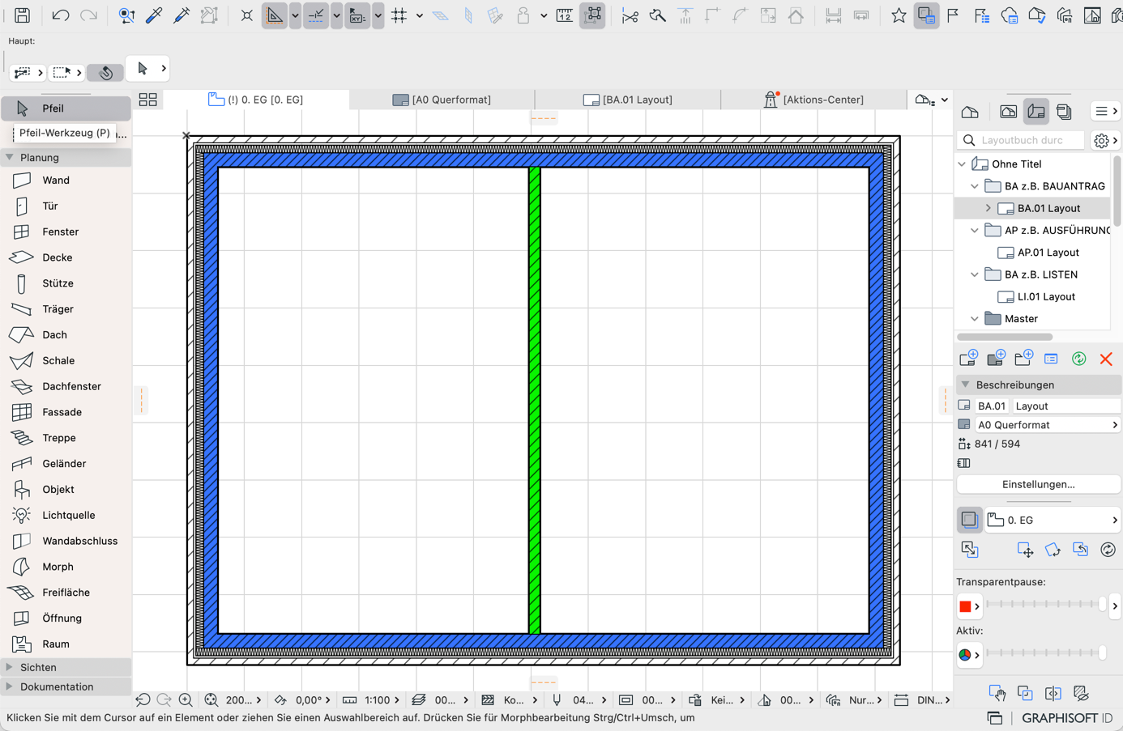
Task: Click the Redo arrow icon
Action: pos(88,15)
